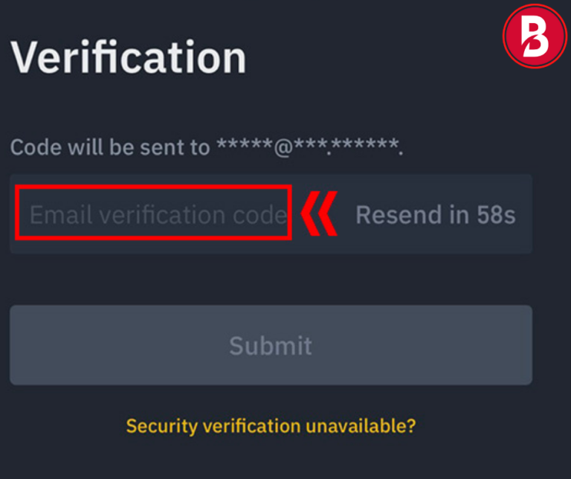Open the Security verification unavailable? link
This screenshot has width=571, height=479.
[271, 425]
